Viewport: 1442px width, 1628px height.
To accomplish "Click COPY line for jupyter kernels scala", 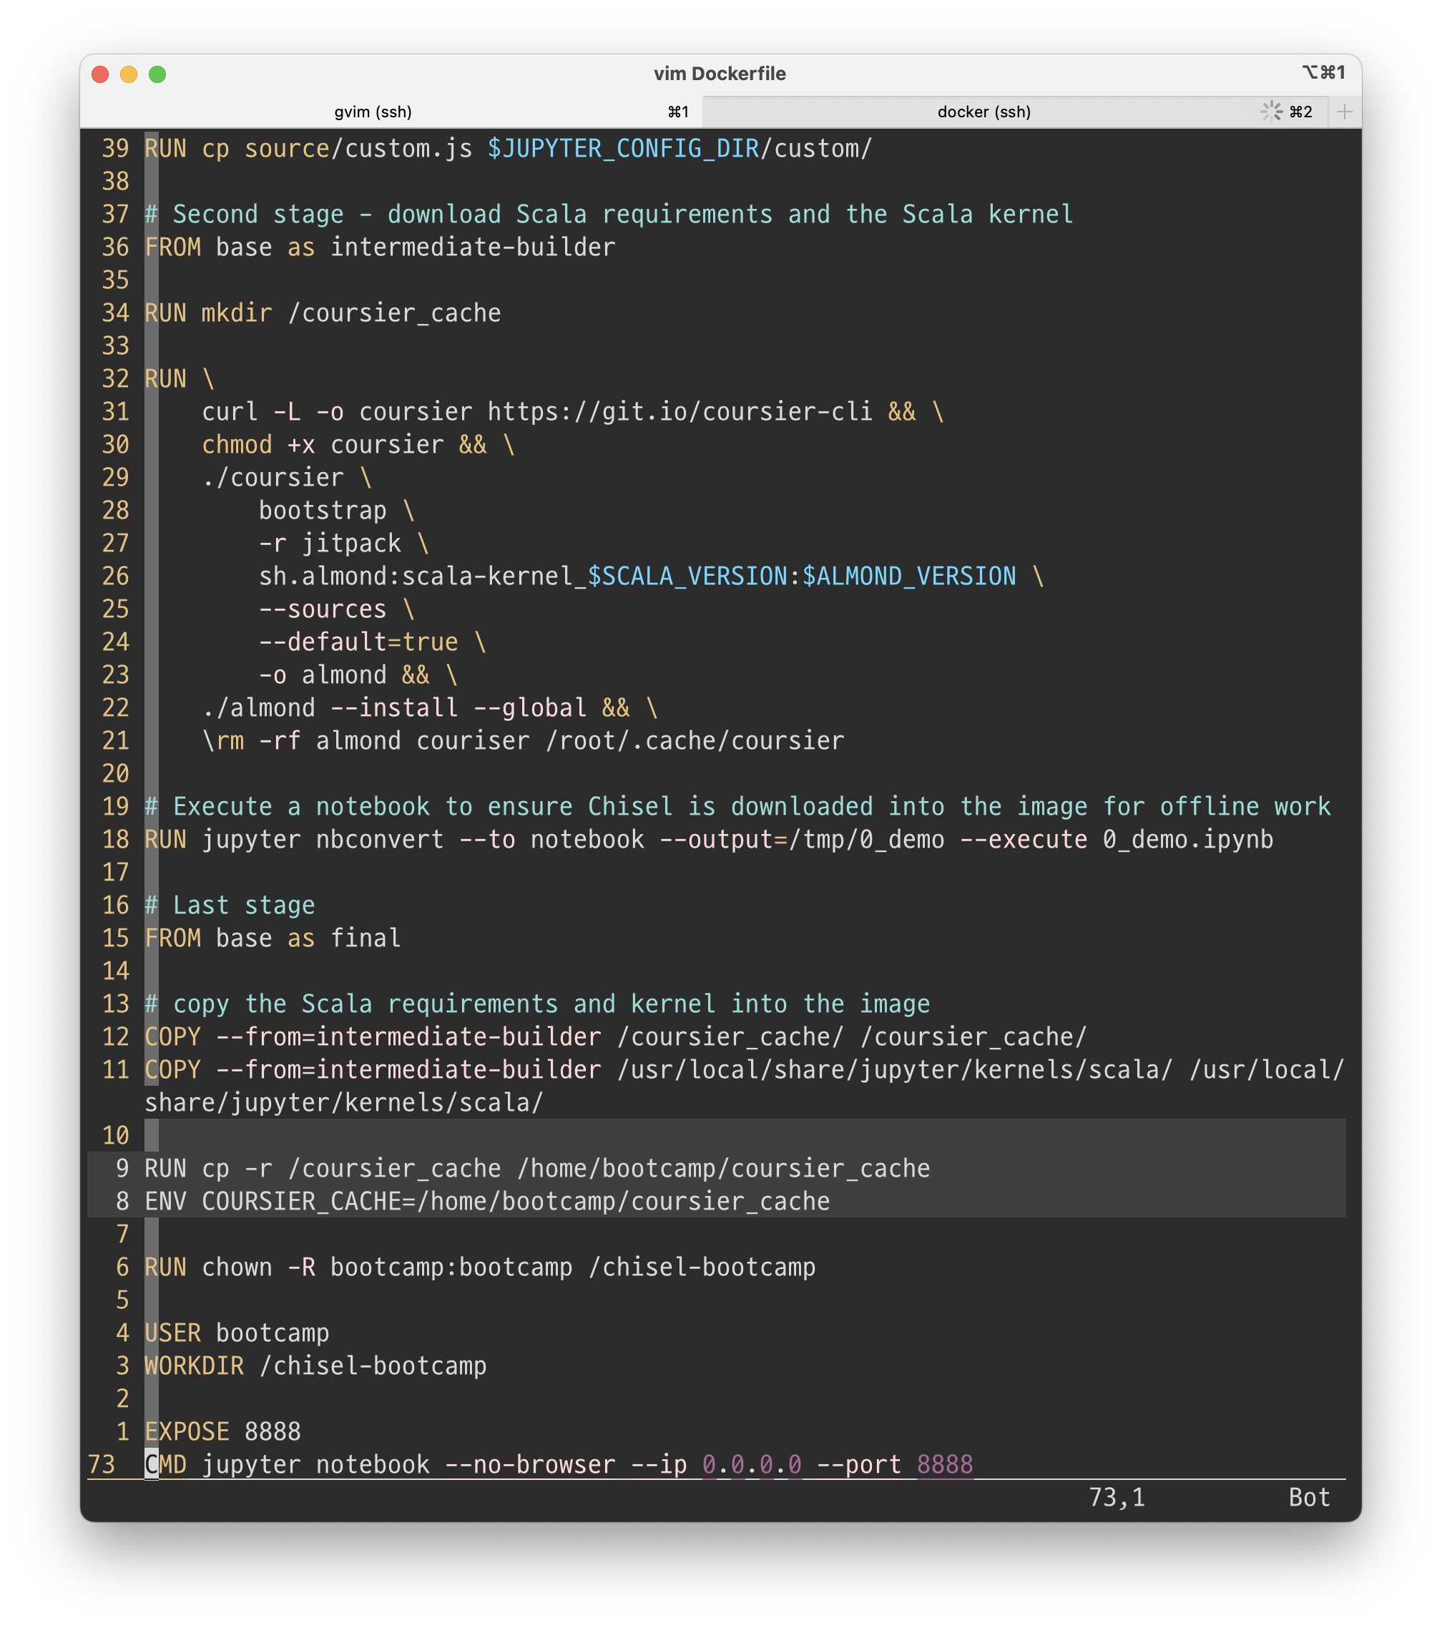I will [745, 1086].
